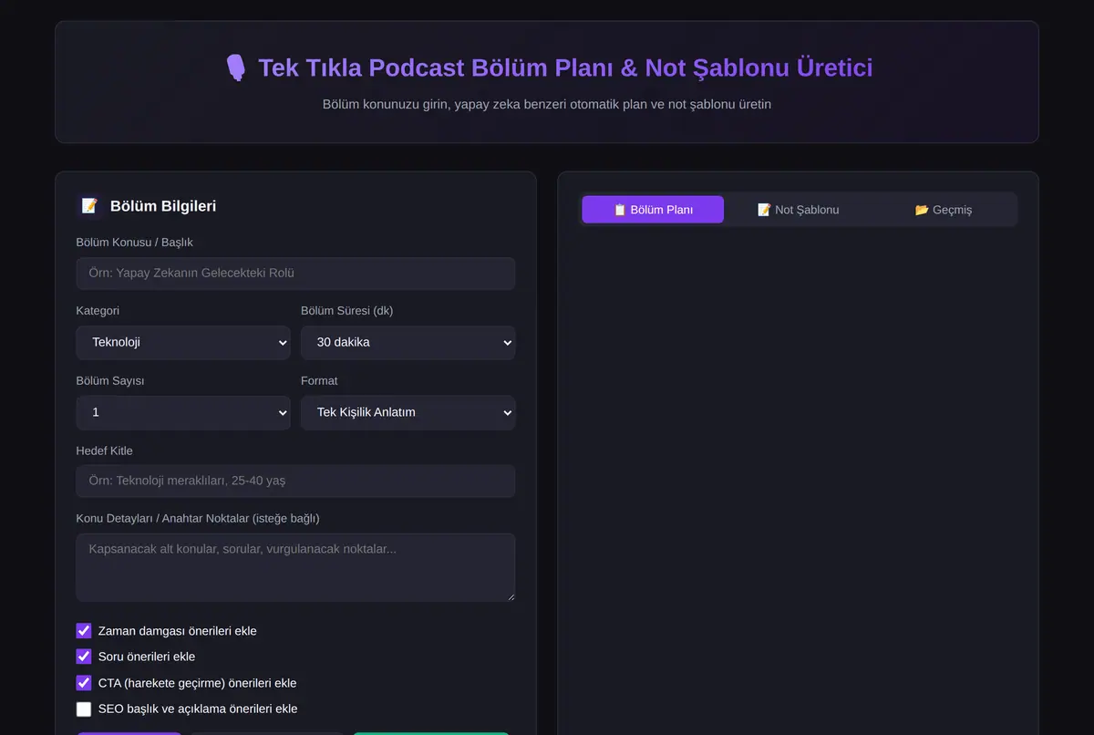Screen dimensions: 1094x735
Task: Open the Format dropdown showing Tek Kişilik Anlatım
Action: point(408,413)
